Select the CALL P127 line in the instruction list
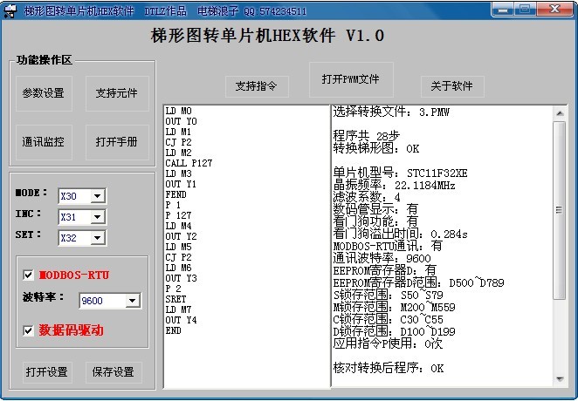This screenshot has width=578, height=401. [x=189, y=163]
